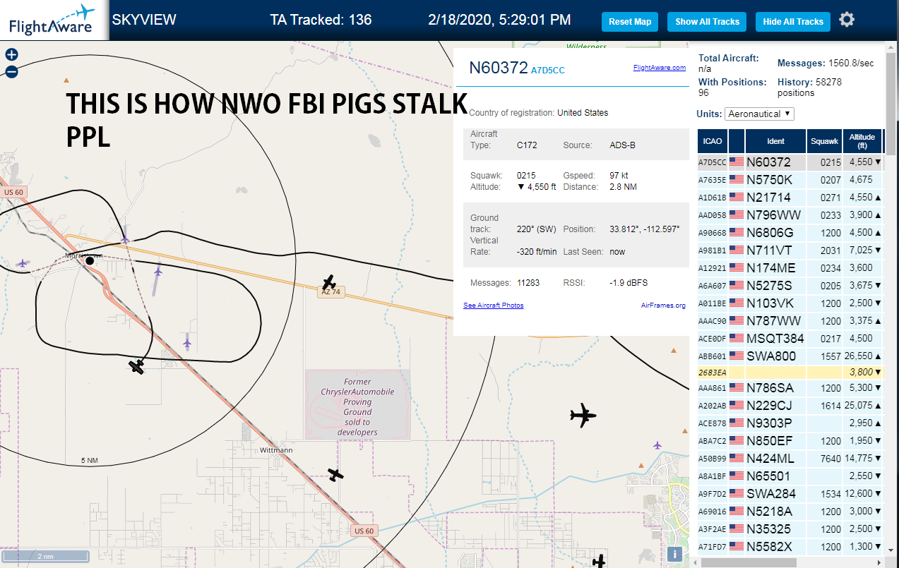Select the black aircraft icon near AZ 74
899x568 pixels.
point(328,282)
